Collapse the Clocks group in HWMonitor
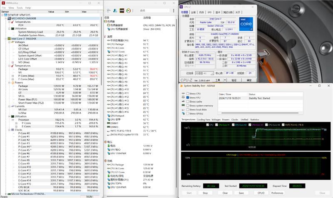The height and width of the screenshot is (198, 333). pyautogui.click(x=9, y=130)
